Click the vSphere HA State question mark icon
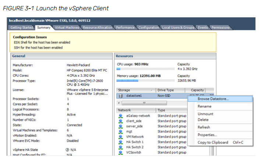The height and width of the screenshot is (163, 261). 67,150
